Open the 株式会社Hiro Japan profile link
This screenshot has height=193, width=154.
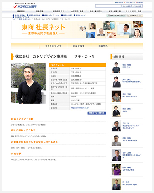[x=130, y=183]
